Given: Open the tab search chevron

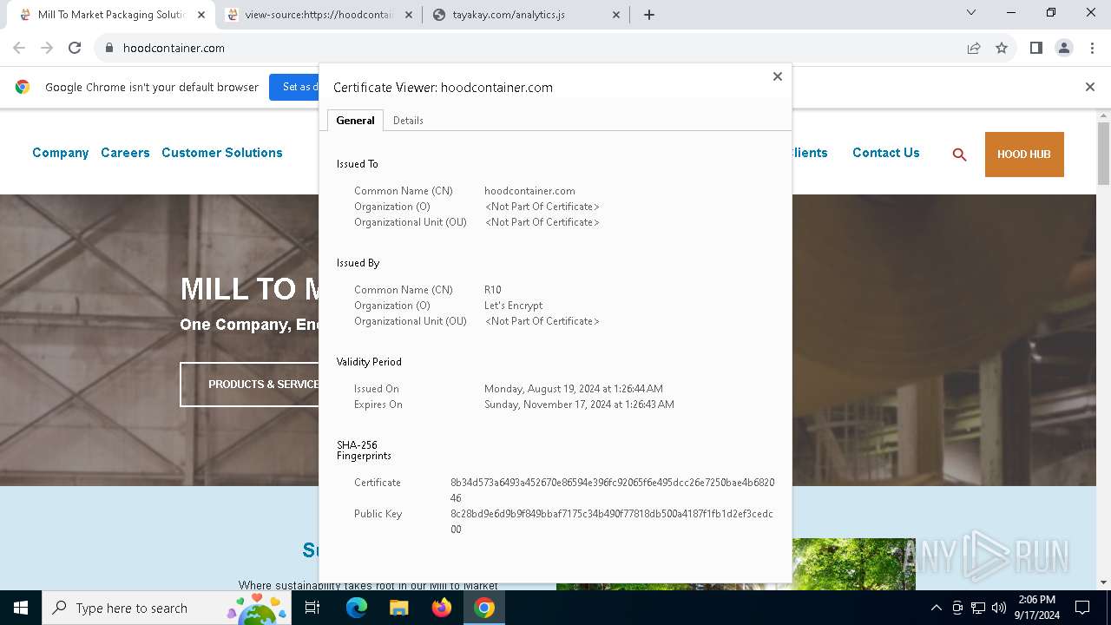Looking at the screenshot, I should (971, 12).
